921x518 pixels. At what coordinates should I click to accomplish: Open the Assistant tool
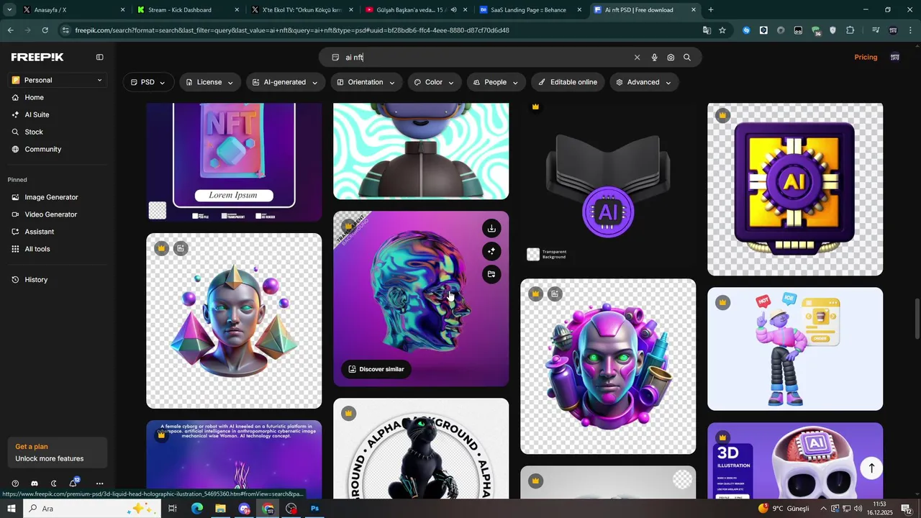pyautogui.click(x=39, y=232)
